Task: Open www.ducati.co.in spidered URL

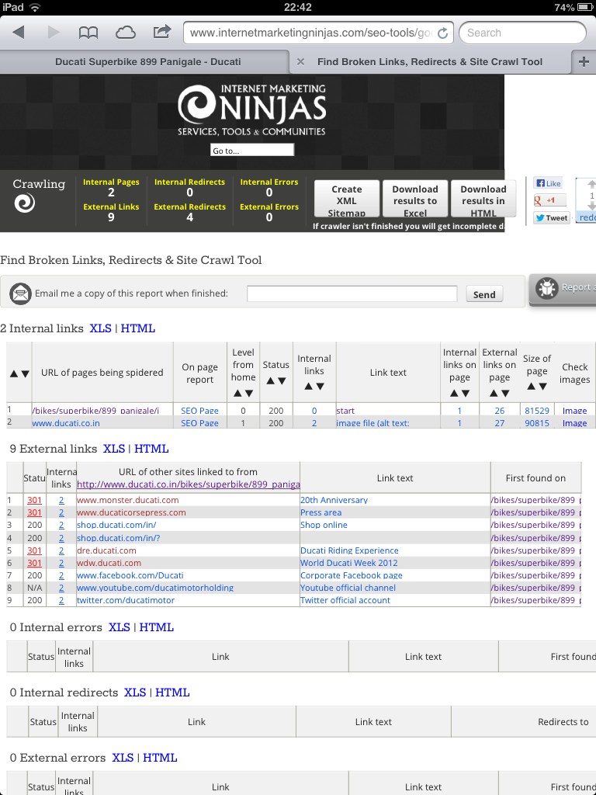Action: coord(66,423)
